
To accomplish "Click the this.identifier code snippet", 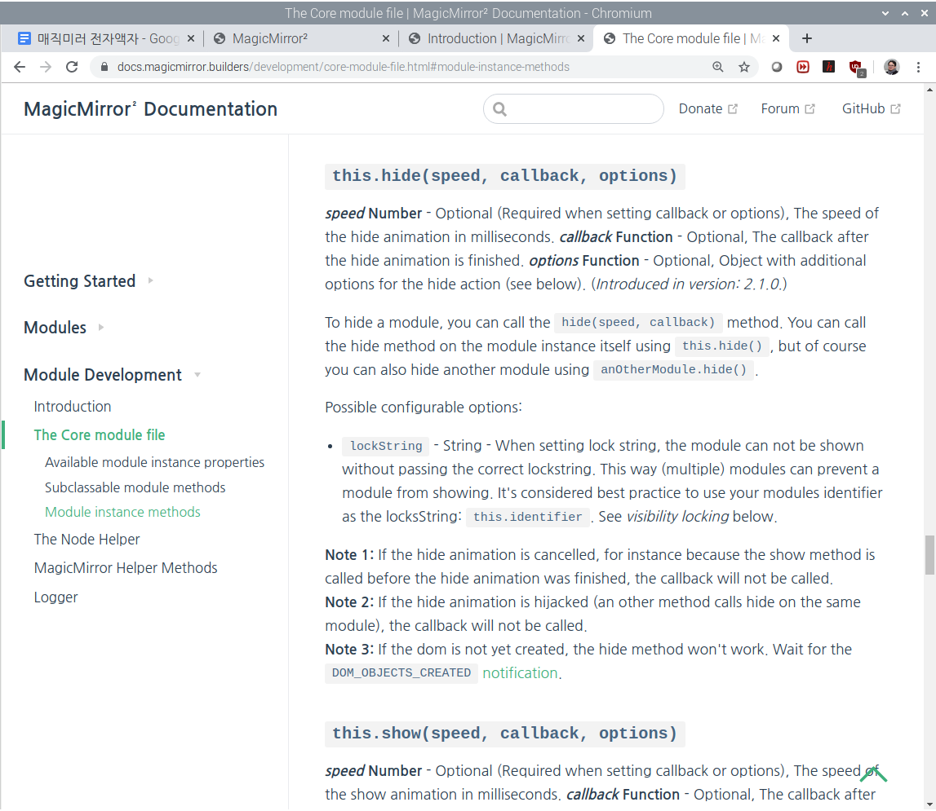I will (x=528, y=517).
